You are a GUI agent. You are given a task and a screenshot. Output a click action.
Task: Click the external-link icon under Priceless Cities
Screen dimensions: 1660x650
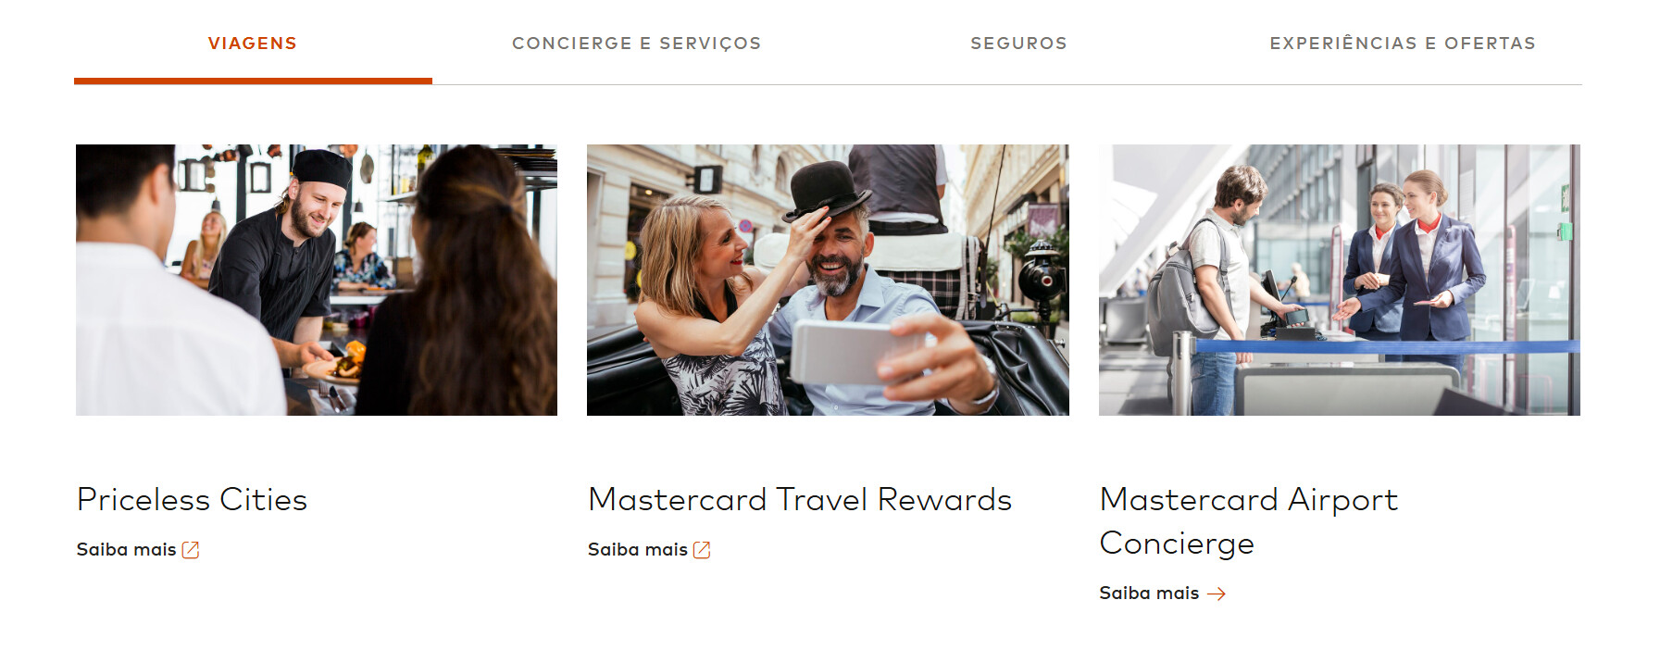[x=191, y=550]
